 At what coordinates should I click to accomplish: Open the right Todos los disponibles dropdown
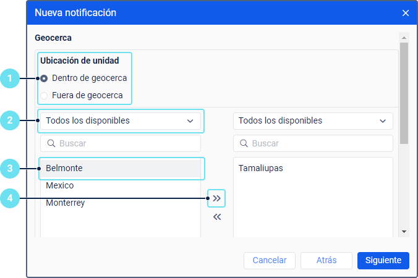pyautogui.click(x=313, y=121)
